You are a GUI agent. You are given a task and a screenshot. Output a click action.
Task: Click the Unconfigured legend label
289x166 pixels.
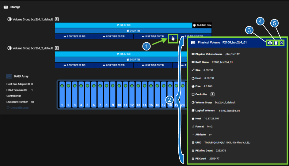pos(19,108)
